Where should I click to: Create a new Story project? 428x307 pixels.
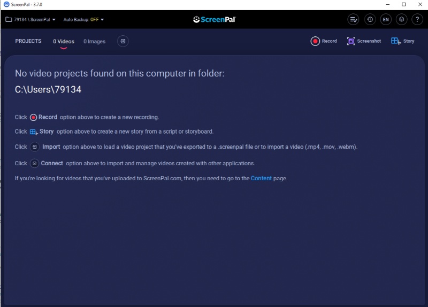[403, 41]
